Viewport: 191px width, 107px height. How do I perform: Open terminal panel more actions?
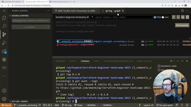coord(178,61)
